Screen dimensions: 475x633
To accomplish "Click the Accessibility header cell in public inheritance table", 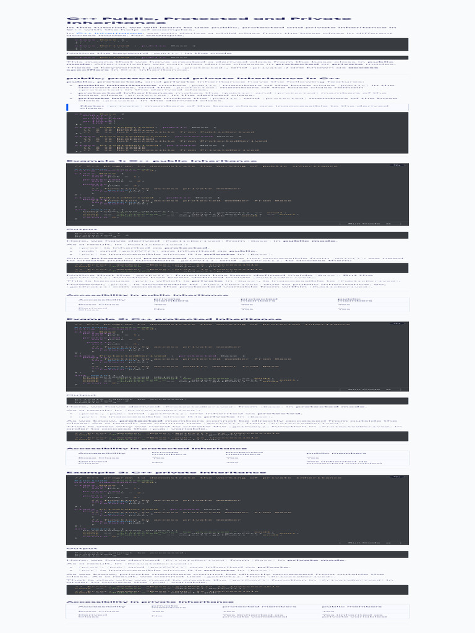I will coord(102,300).
